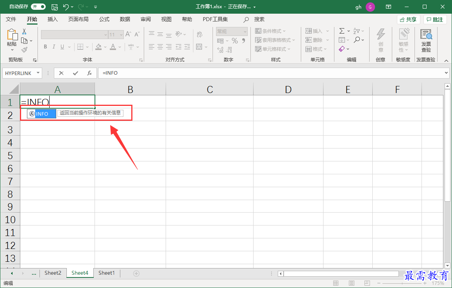This screenshot has width=452, height=288.
Task: Select the Sheet2 tab
Action: click(53, 273)
